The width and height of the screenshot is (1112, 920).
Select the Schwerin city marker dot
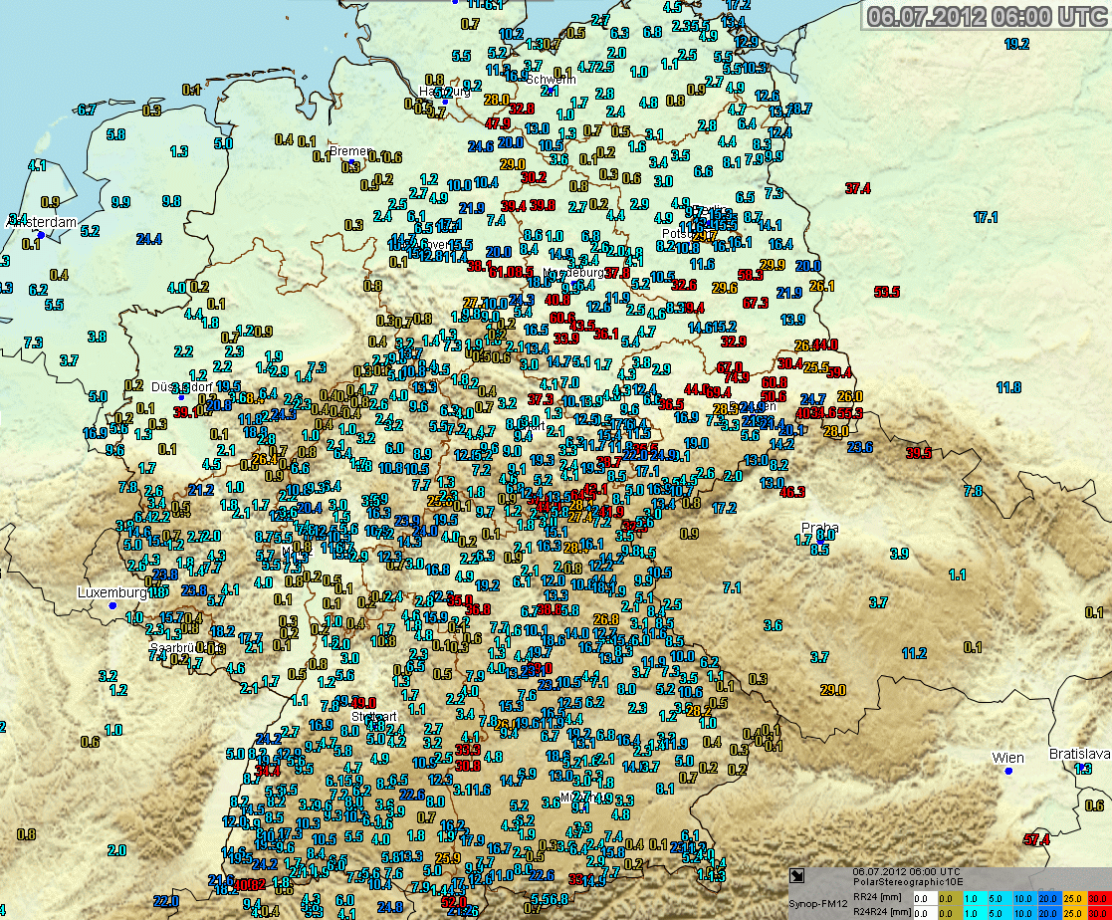coord(550,90)
